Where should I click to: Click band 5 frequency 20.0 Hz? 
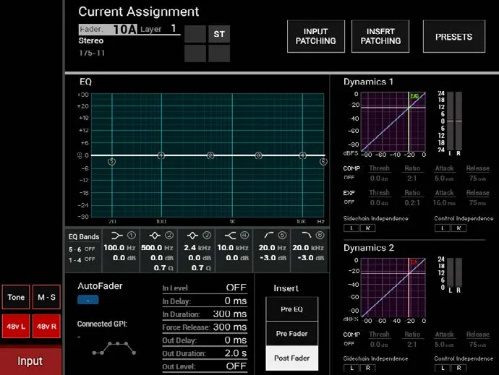click(x=273, y=247)
